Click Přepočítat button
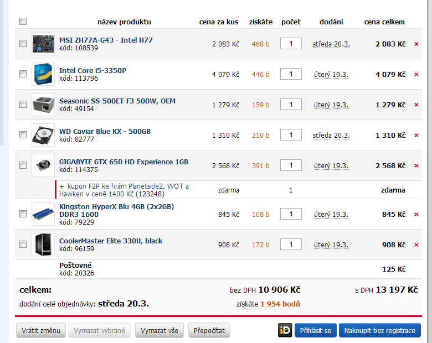 point(209,330)
